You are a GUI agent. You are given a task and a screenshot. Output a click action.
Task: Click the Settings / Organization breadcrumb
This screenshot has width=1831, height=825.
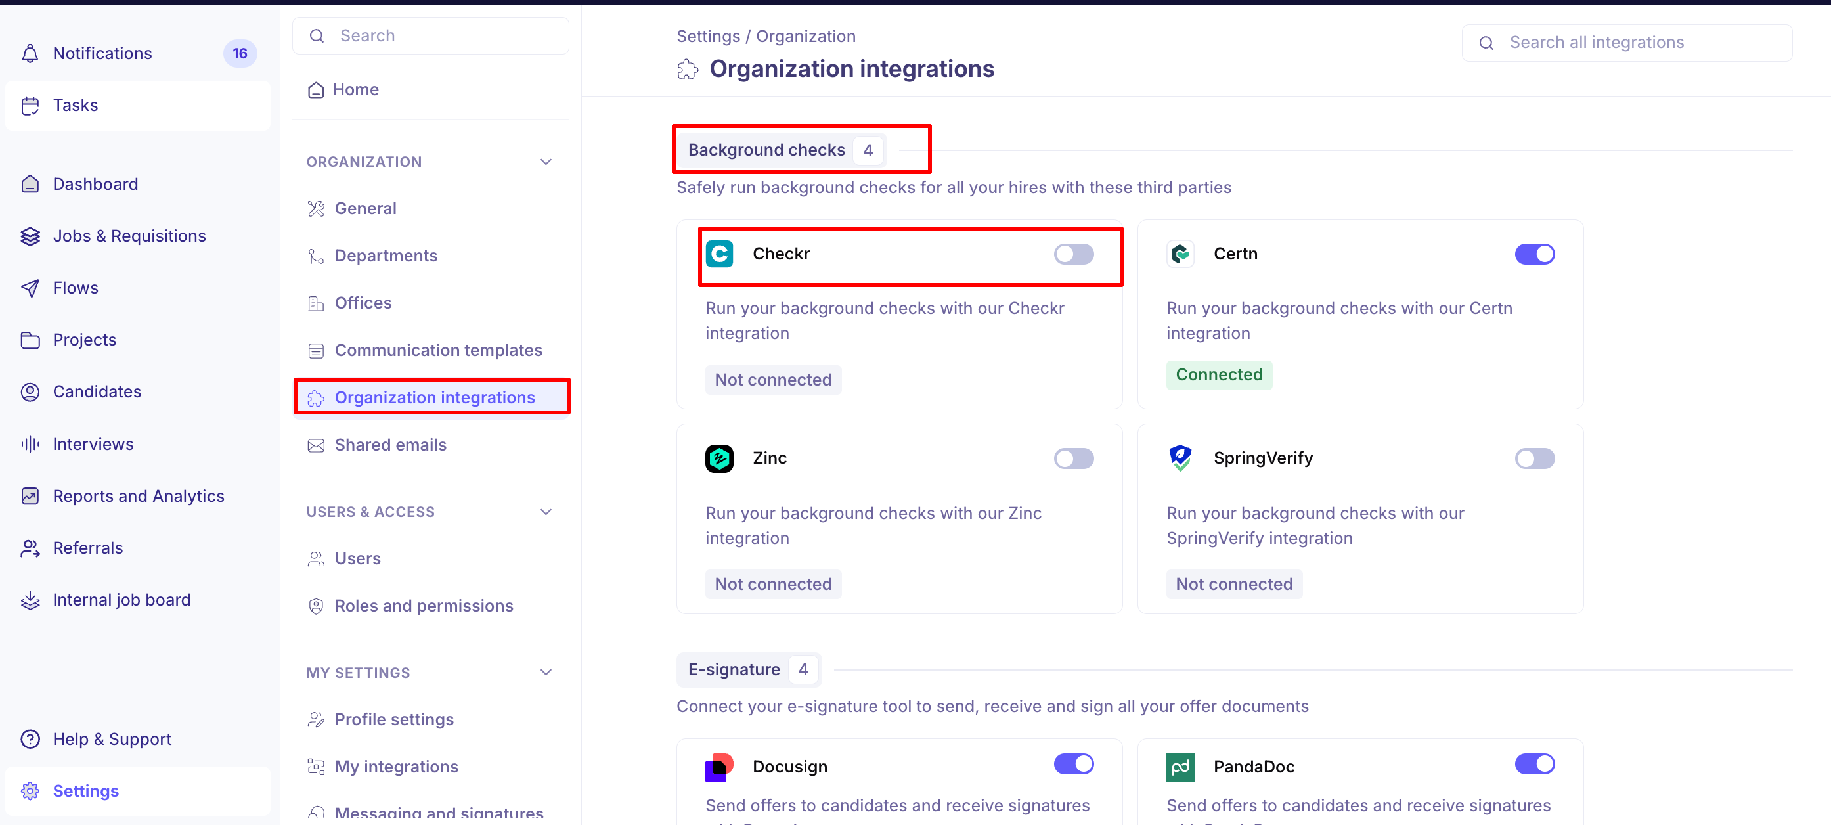coord(766,36)
